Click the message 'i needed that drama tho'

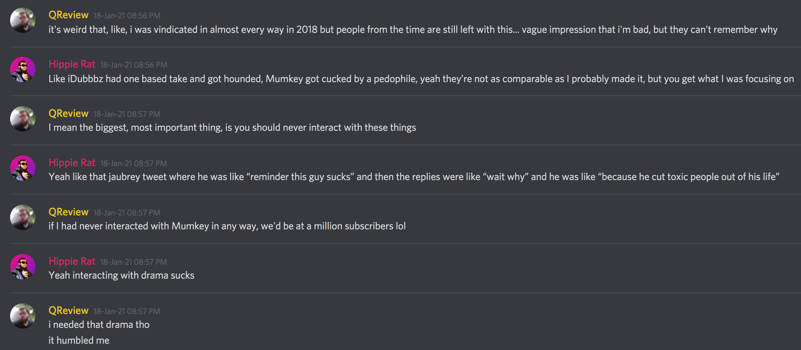tap(99, 324)
